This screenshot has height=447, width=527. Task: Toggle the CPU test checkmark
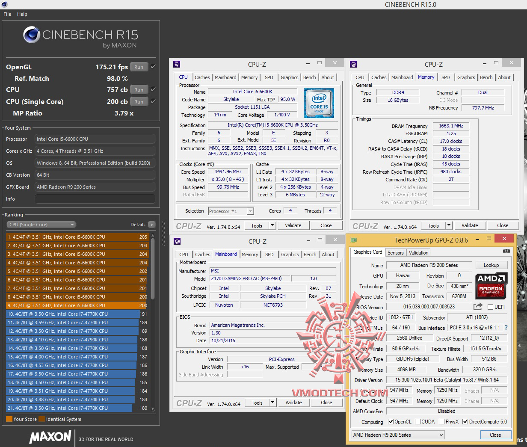tap(153, 89)
